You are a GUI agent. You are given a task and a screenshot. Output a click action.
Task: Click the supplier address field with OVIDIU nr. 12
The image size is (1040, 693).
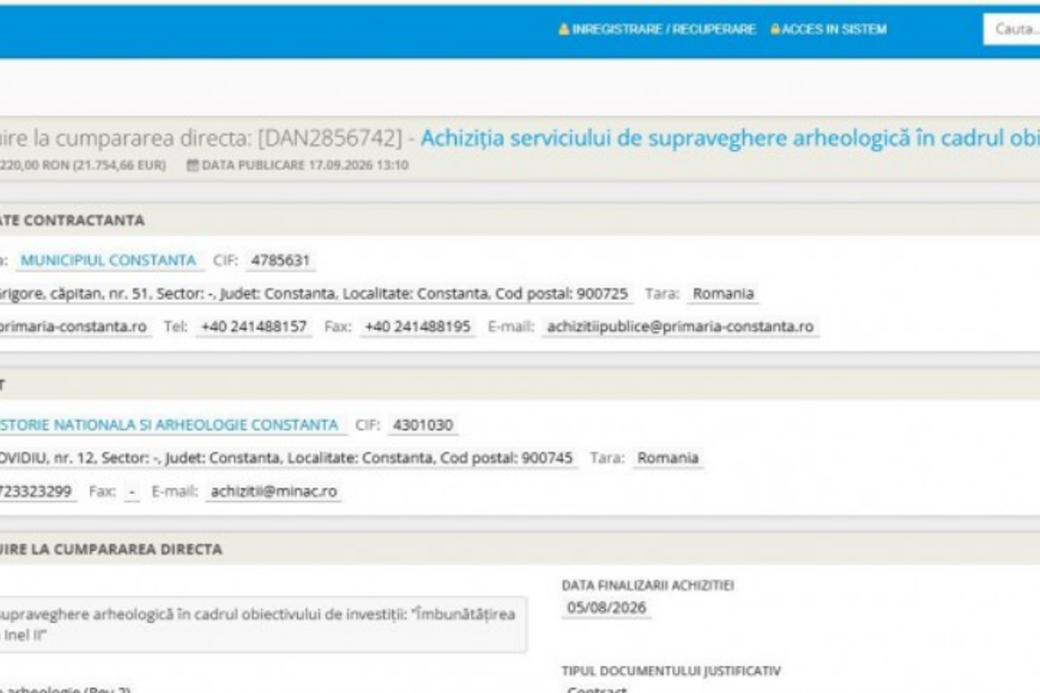click(x=287, y=457)
